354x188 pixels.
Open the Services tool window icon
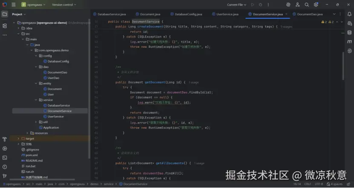point(5,148)
